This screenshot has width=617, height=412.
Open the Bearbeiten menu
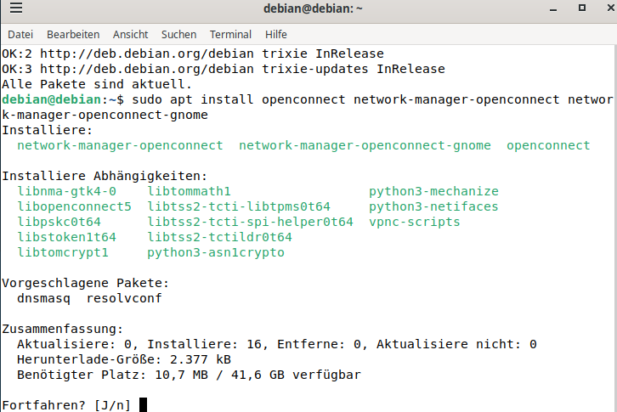tap(73, 35)
